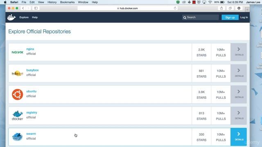This screenshot has width=262, height=147.
Task: Click the James Lee user menu
Action: (x=253, y=2)
